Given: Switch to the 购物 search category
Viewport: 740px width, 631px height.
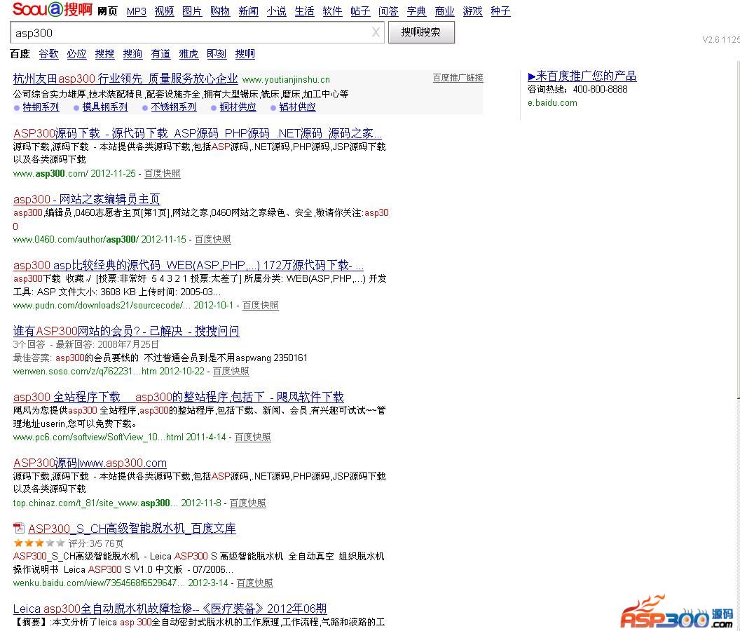Looking at the screenshot, I should click(220, 11).
